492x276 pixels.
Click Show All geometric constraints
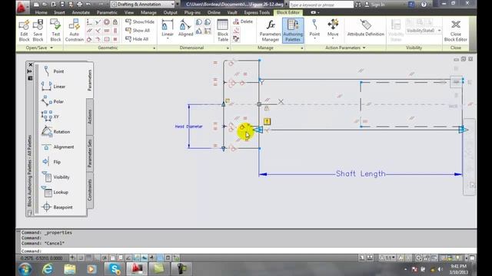coord(138,31)
